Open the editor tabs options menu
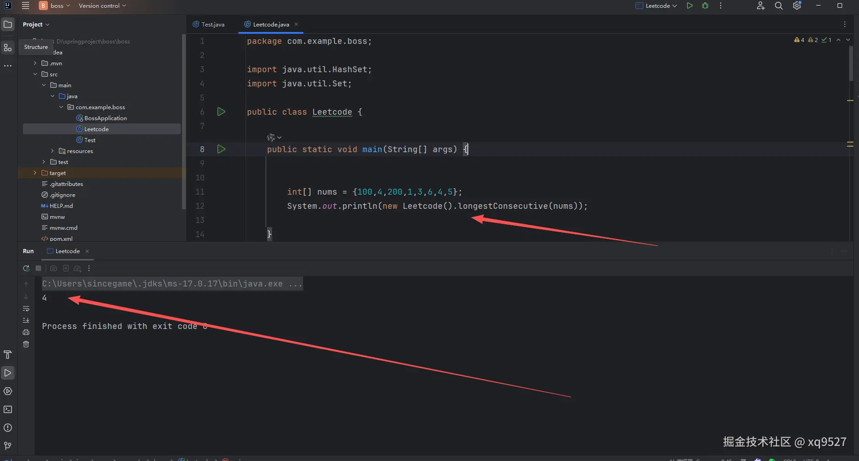This screenshot has height=461, width=859. pos(844,24)
